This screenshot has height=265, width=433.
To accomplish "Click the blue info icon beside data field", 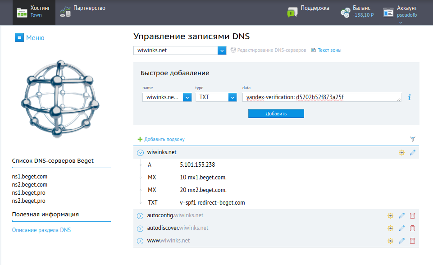I will click(x=410, y=97).
